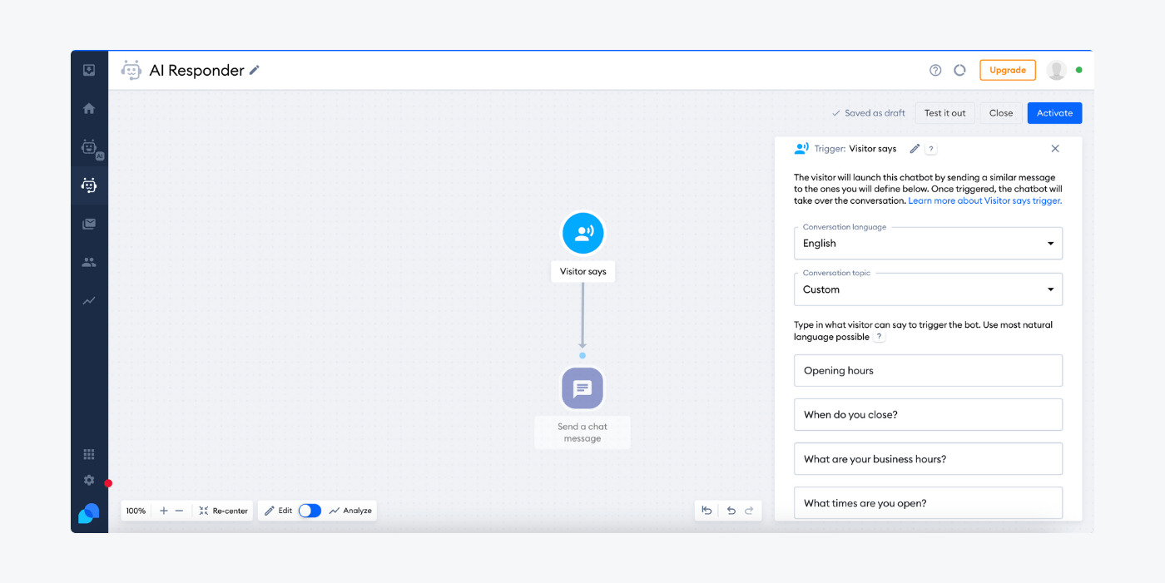The image size is (1165, 583).
Task: Re-center the canvas view
Action: (x=223, y=511)
